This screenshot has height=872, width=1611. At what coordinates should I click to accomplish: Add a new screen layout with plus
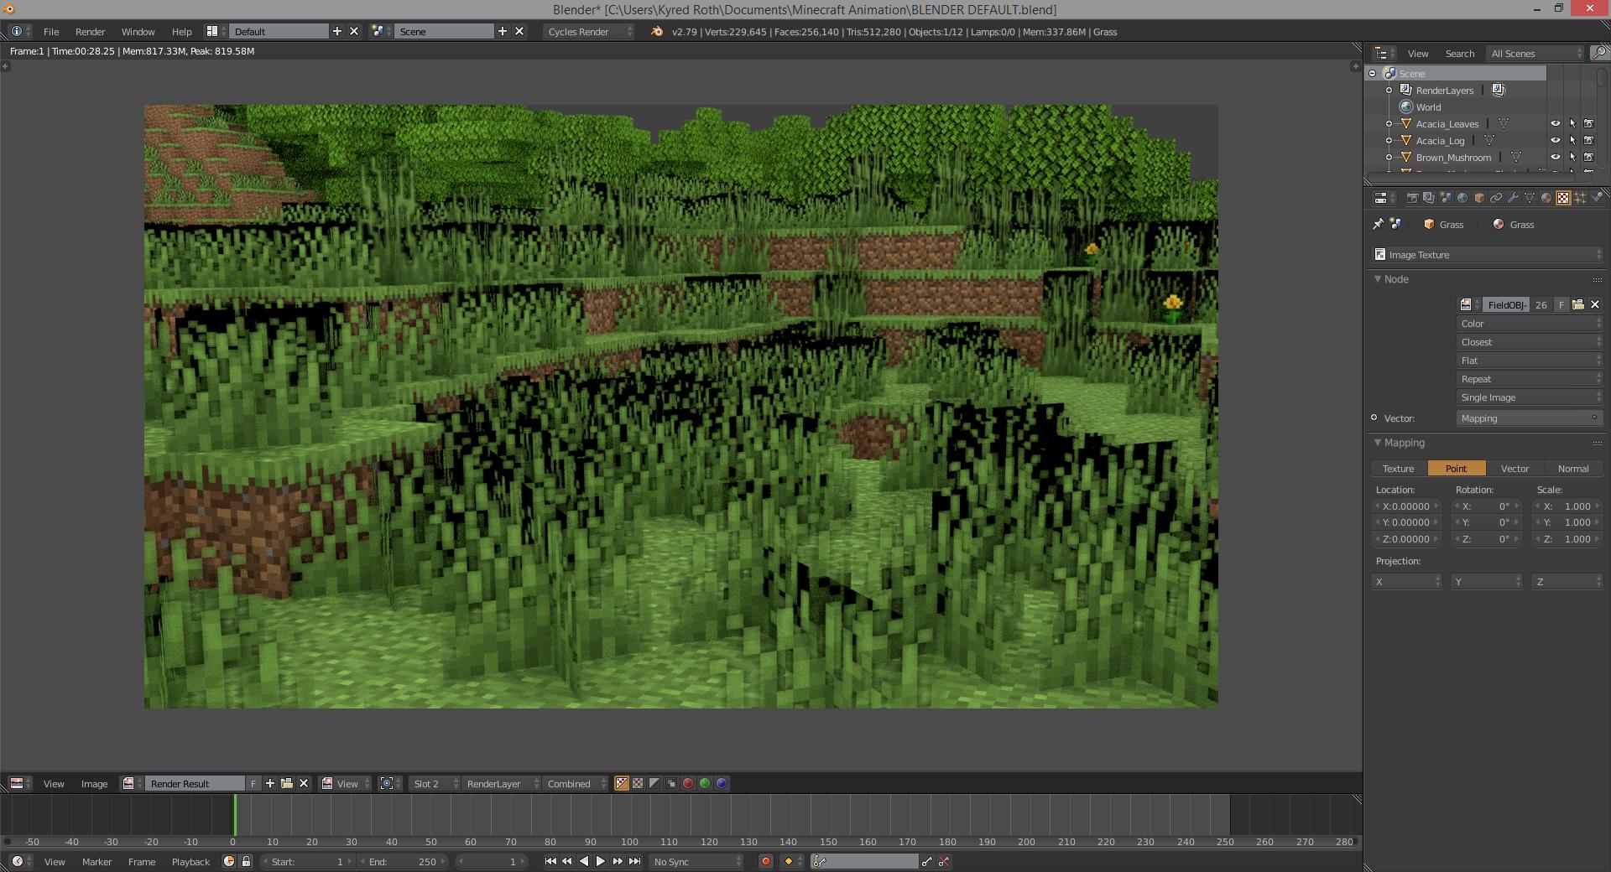tap(337, 31)
